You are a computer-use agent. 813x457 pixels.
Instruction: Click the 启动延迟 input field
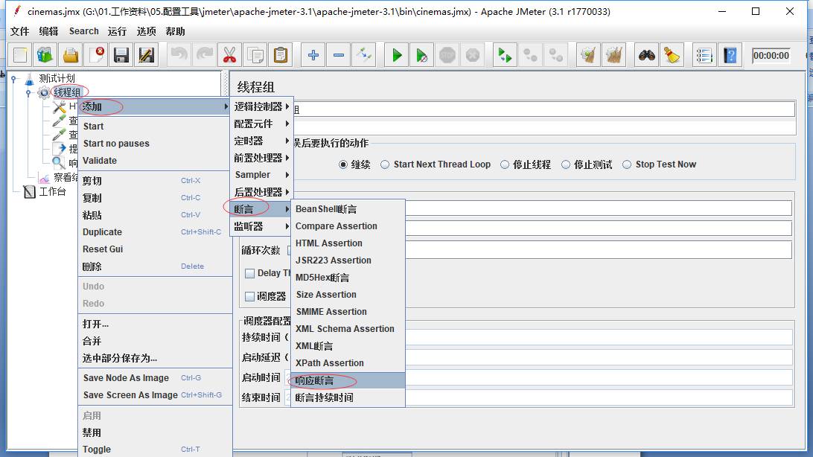pyautogui.click(x=599, y=357)
